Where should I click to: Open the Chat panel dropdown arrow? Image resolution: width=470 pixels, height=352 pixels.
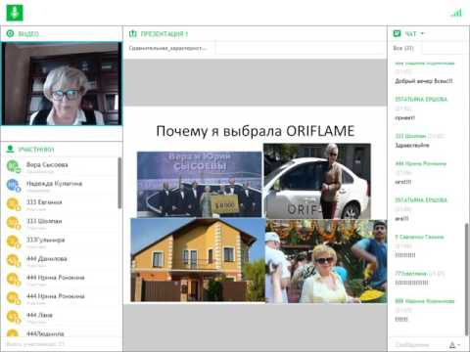coord(422,33)
